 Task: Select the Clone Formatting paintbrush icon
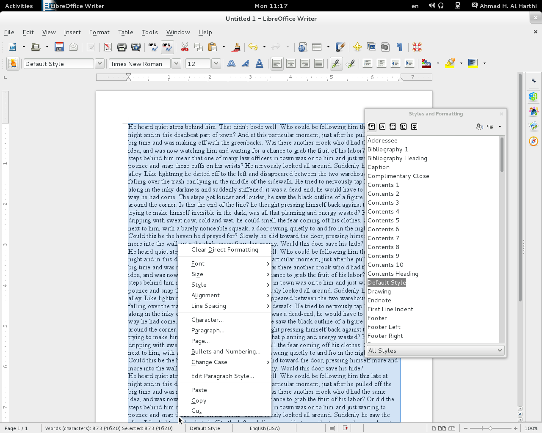(236, 47)
